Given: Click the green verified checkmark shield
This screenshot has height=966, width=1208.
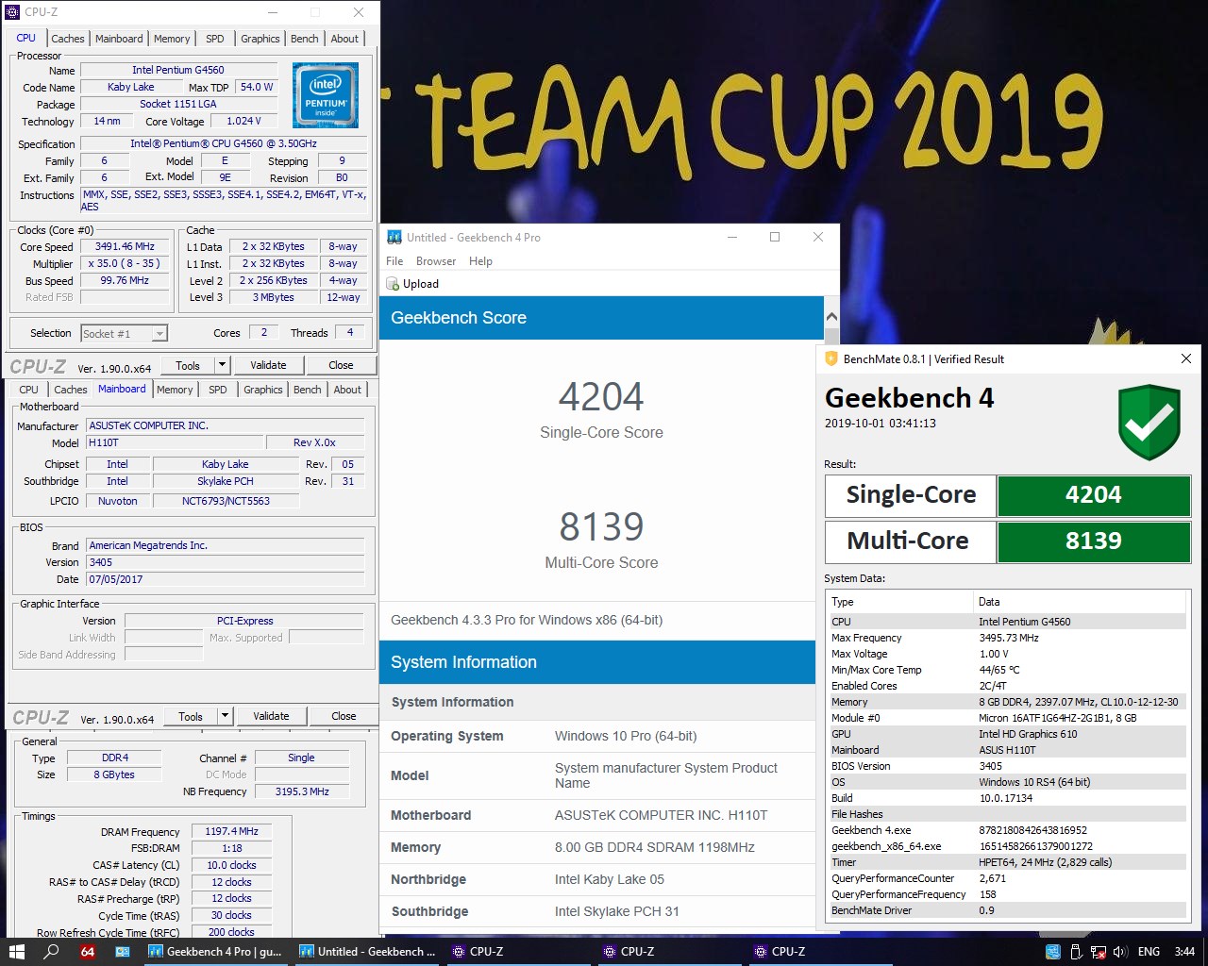Looking at the screenshot, I should (x=1149, y=424).
